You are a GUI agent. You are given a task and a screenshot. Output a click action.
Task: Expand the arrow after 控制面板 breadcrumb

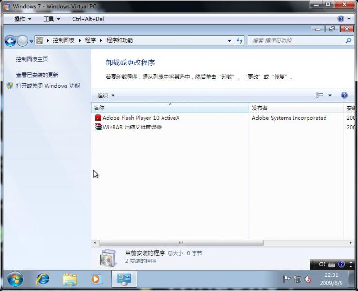pyautogui.click(x=80, y=41)
